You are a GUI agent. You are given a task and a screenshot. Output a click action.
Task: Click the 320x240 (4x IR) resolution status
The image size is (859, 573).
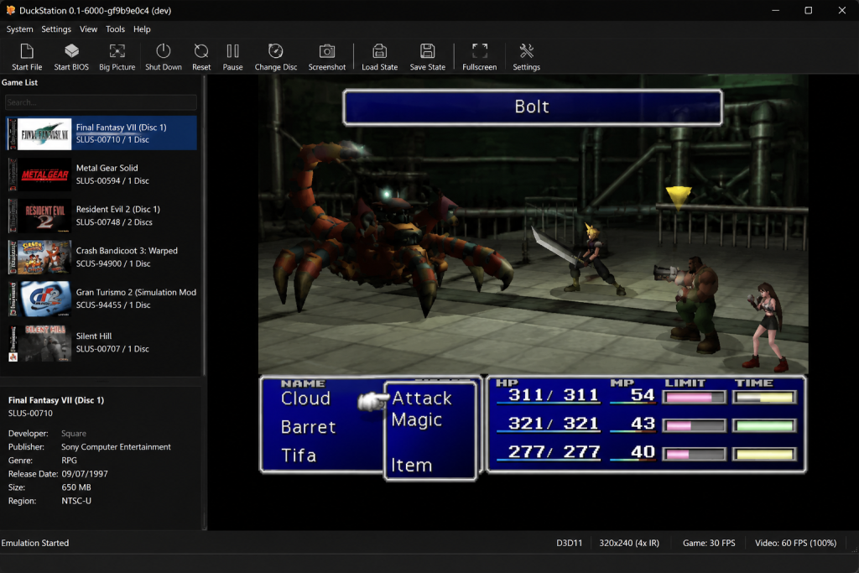coord(629,543)
